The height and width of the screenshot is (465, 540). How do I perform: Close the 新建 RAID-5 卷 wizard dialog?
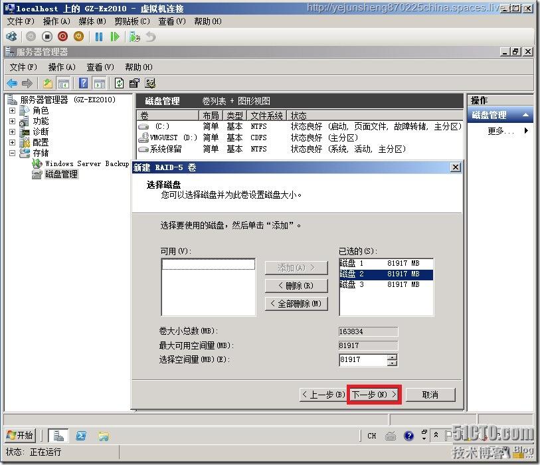pyautogui.click(x=455, y=167)
